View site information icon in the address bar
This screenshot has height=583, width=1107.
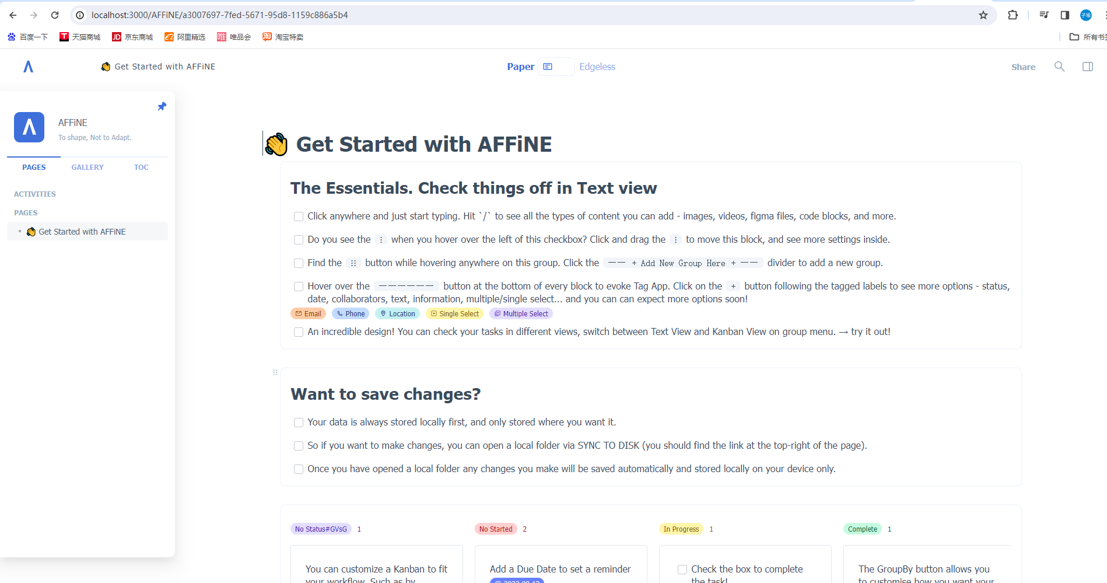coord(80,15)
